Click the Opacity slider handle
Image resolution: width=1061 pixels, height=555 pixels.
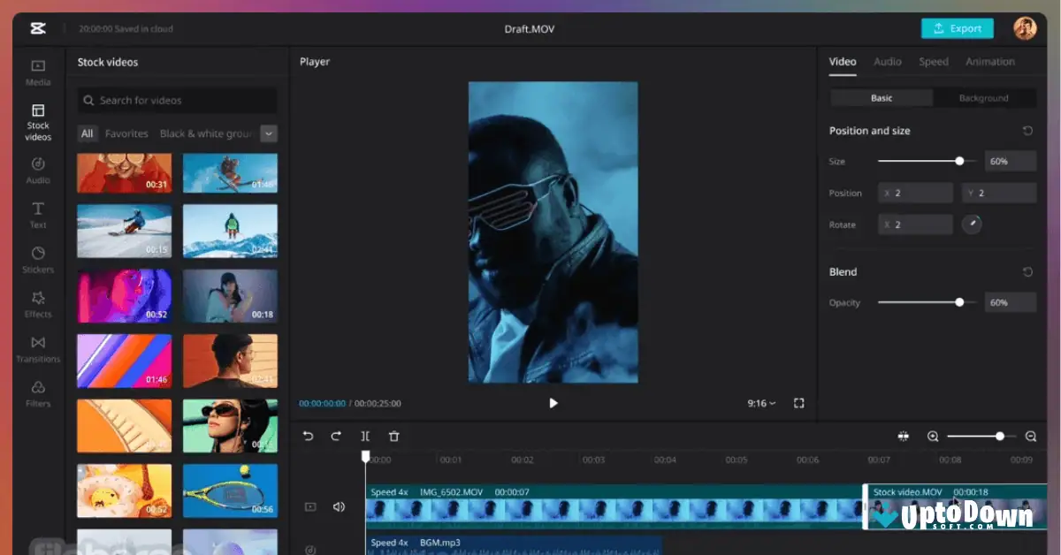(959, 302)
